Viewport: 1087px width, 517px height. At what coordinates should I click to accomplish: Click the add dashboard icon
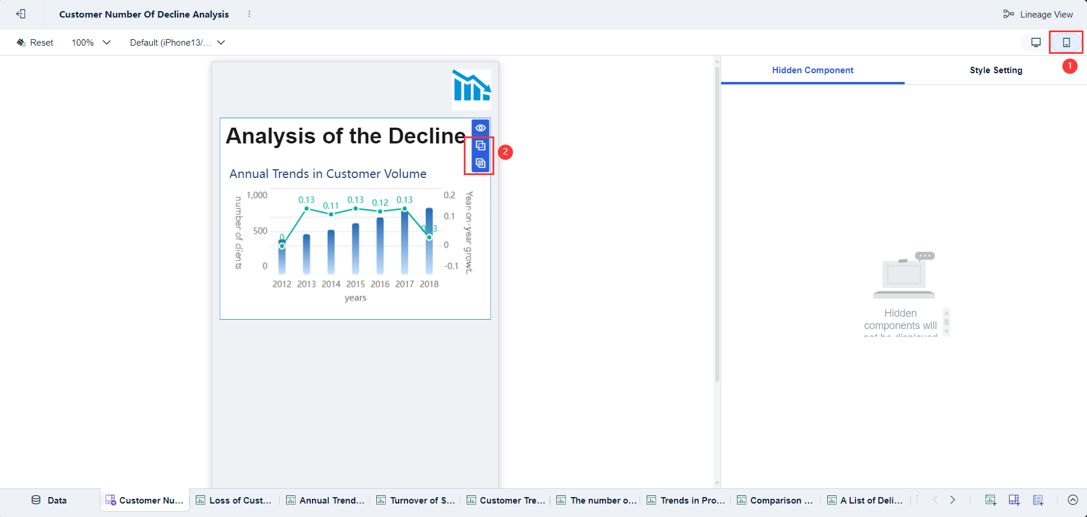coord(1014,500)
